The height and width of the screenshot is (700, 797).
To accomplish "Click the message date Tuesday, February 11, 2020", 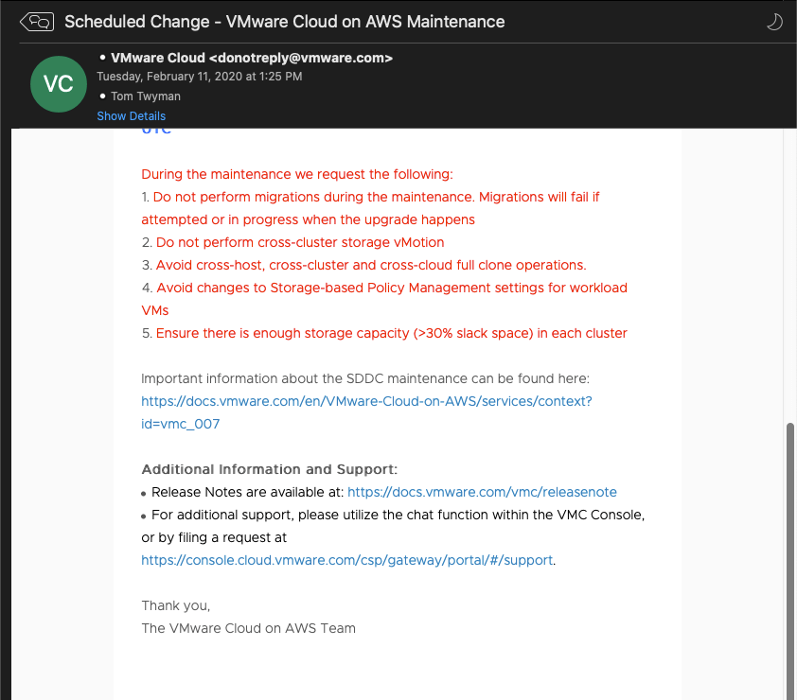I will (200, 77).
